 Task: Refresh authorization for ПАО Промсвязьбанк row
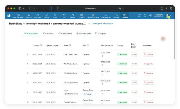[102, 94]
